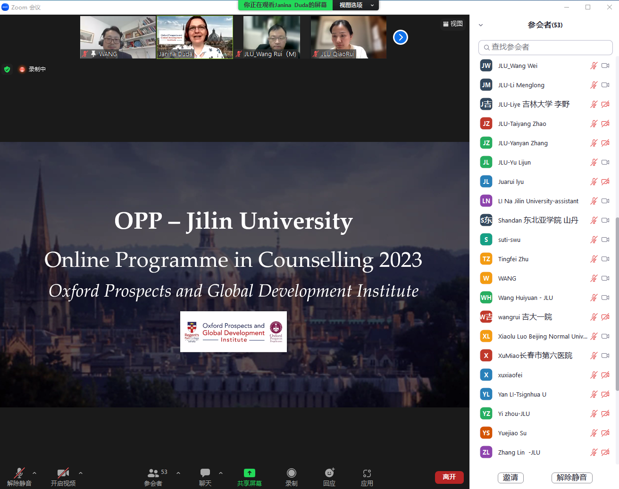Click camera icon for Wang Huiyuan - JLU

tap(605, 298)
